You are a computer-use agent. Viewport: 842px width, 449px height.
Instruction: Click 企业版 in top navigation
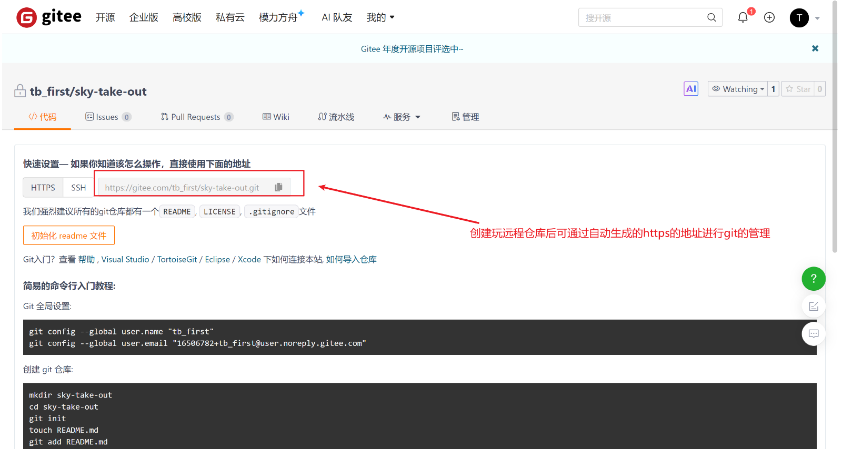[x=144, y=17]
